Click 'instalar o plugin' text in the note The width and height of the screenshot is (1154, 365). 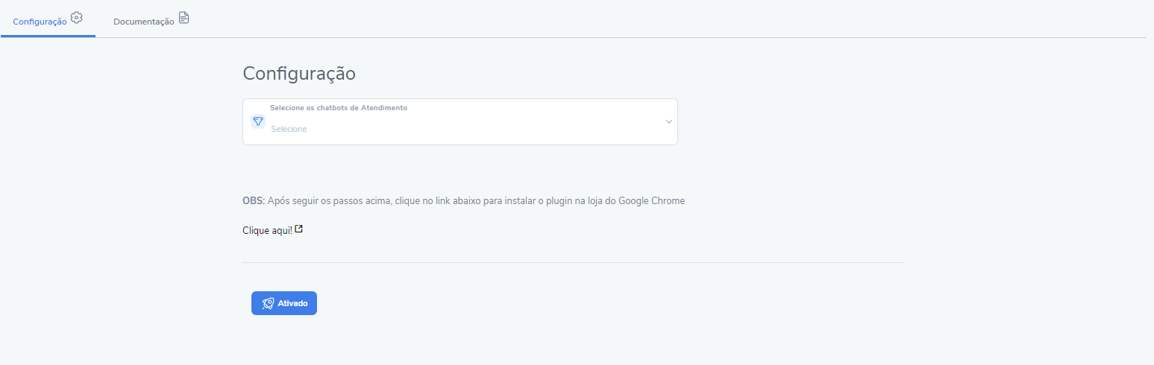517,201
